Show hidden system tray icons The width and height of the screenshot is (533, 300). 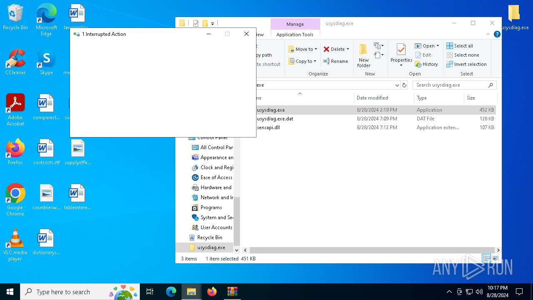pos(449,292)
